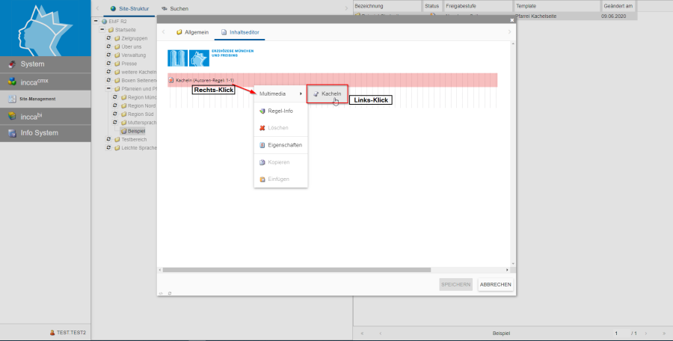The height and width of the screenshot is (341, 673).
Task: Click the incca cmx module icon
Action: [11, 82]
